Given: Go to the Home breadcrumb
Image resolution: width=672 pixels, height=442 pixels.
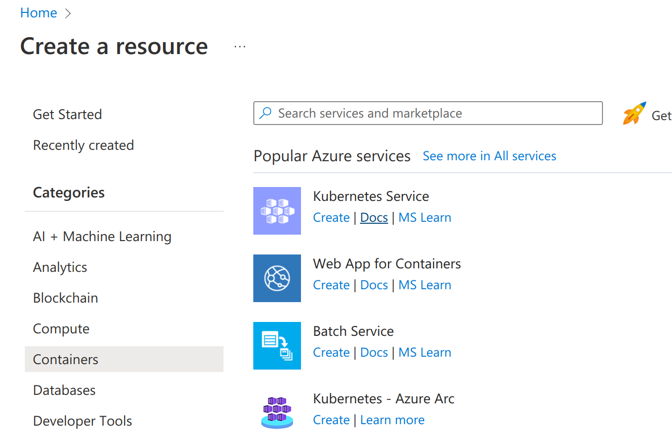Looking at the screenshot, I should [38, 13].
